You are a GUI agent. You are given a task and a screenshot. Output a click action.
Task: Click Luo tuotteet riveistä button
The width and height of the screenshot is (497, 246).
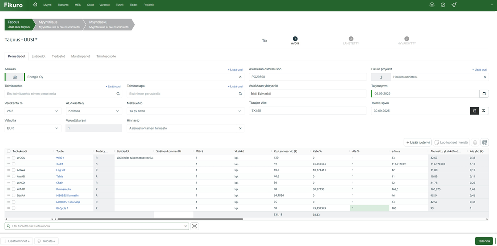tap(451, 143)
